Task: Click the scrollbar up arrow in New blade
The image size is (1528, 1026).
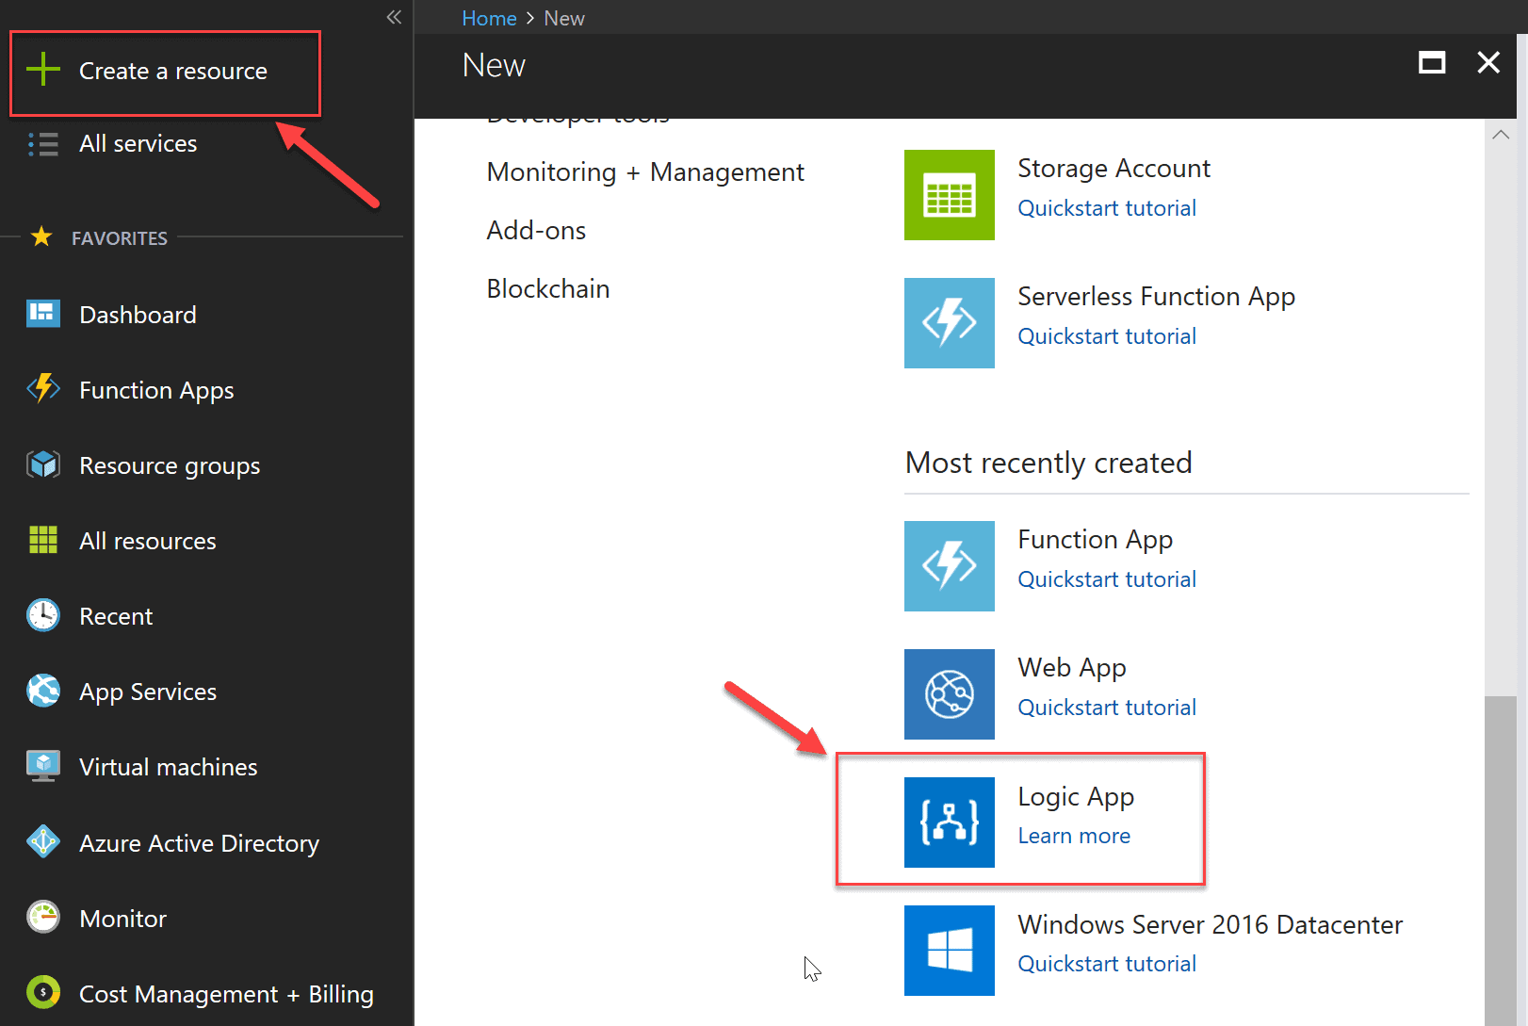Action: (1501, 135)
